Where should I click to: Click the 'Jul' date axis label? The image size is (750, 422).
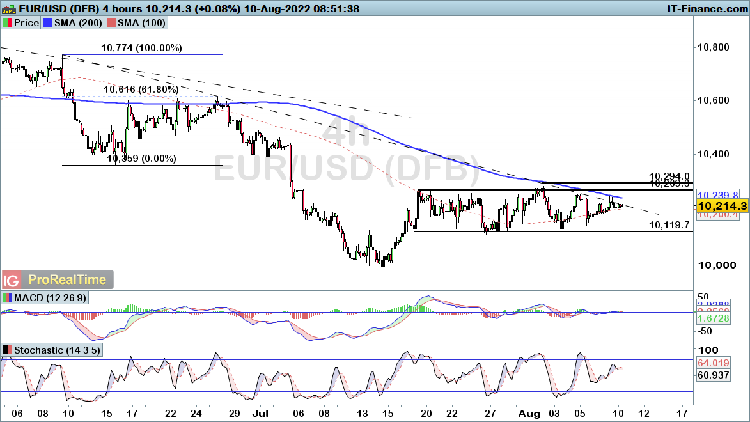point(261,413)
